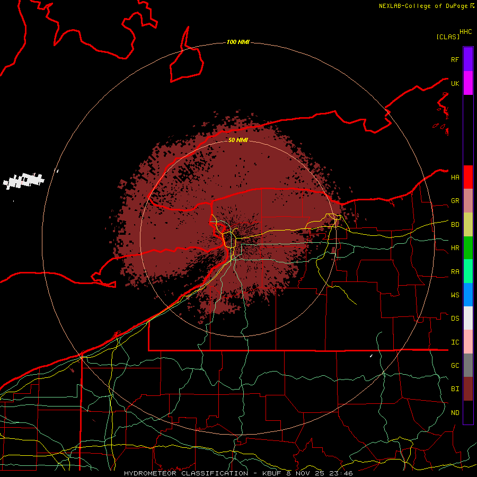Image resolution: width=477 pixels, height=477 pixels.
Task: Click the ND black legend swatch
Action: 468,412
